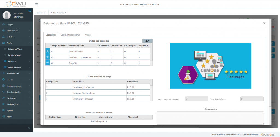Click eye icon for Drop Ship row
Viewport: 280px width, 137px height.
(48, 63)
